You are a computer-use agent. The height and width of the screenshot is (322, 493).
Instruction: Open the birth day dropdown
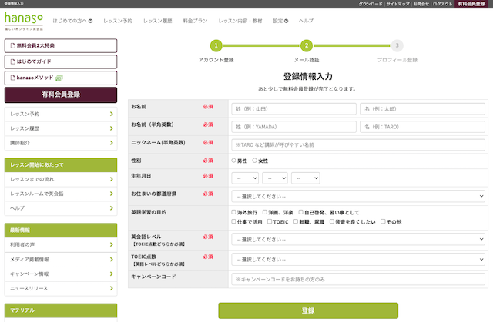pyautogui.click(x=306, y=178)
